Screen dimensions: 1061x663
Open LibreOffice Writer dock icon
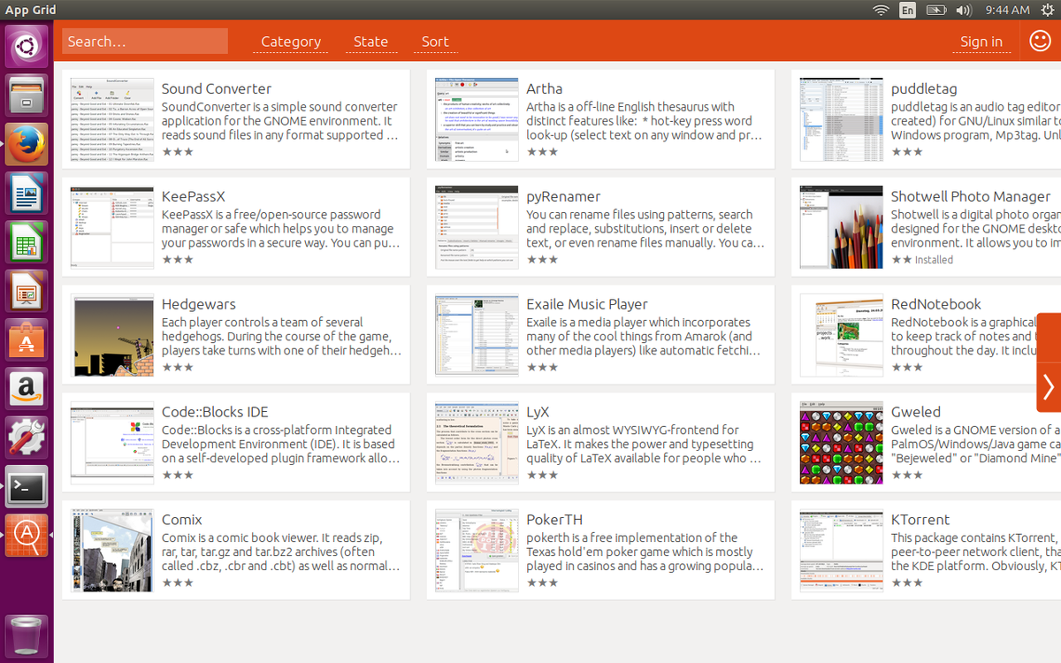click(x=27, y=193)
